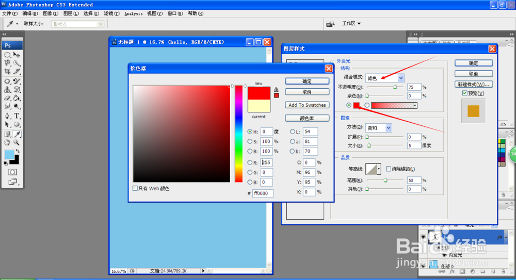Open 颜色库 color libraries
The image size is (516, 280).
pos(307,118)
